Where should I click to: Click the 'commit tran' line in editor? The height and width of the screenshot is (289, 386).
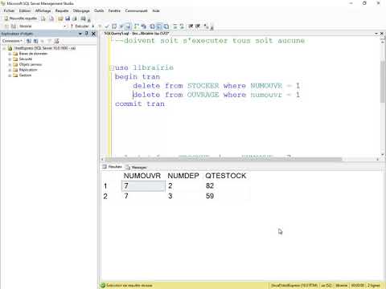(140, 104)
